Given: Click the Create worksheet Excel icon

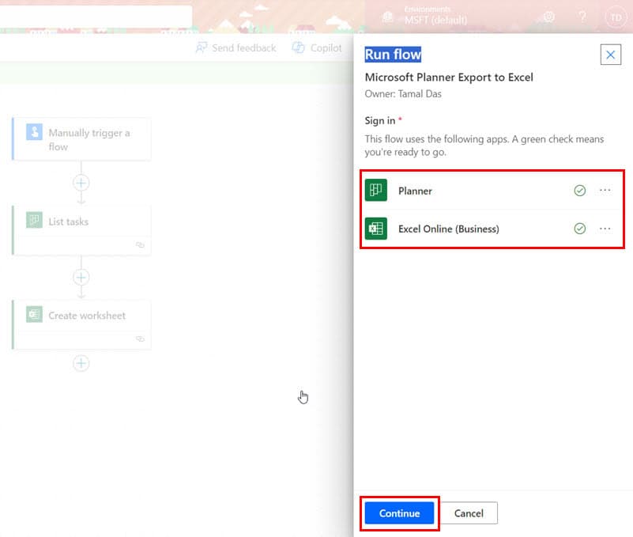Looking at the screenshot, I should (34, 314).
